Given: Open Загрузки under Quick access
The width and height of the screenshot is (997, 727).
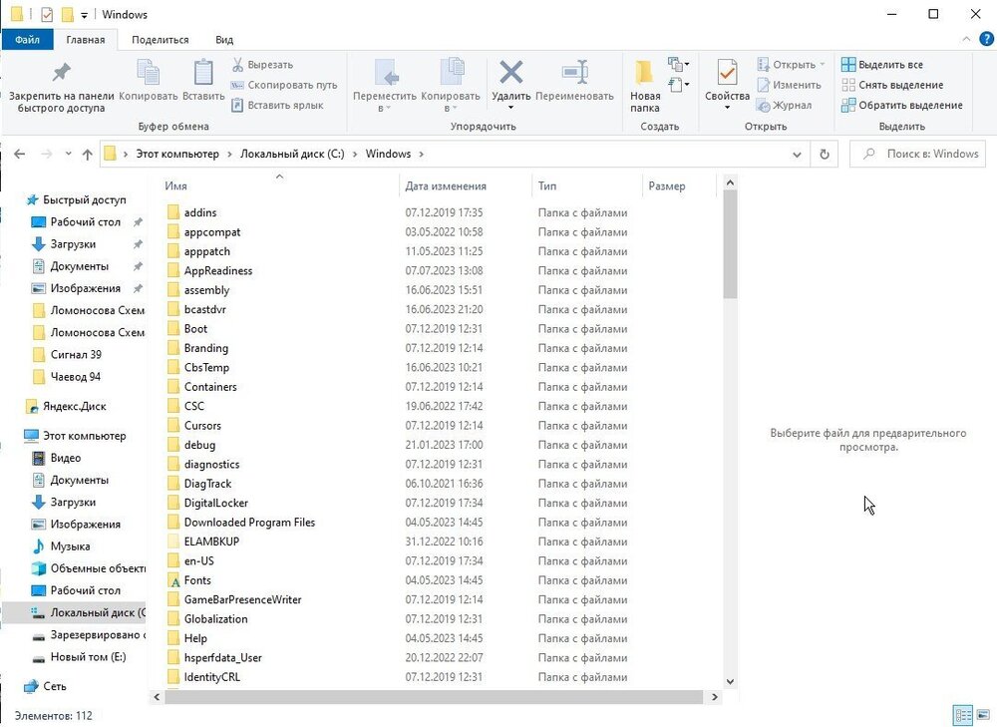Looking at the screenshot, I should coord(73,244).
